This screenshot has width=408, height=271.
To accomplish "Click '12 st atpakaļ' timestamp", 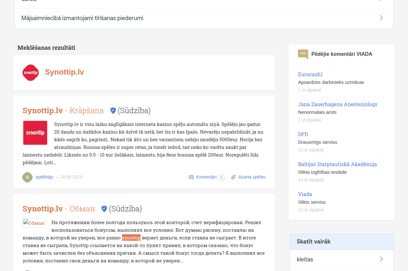I will [310, 150].
